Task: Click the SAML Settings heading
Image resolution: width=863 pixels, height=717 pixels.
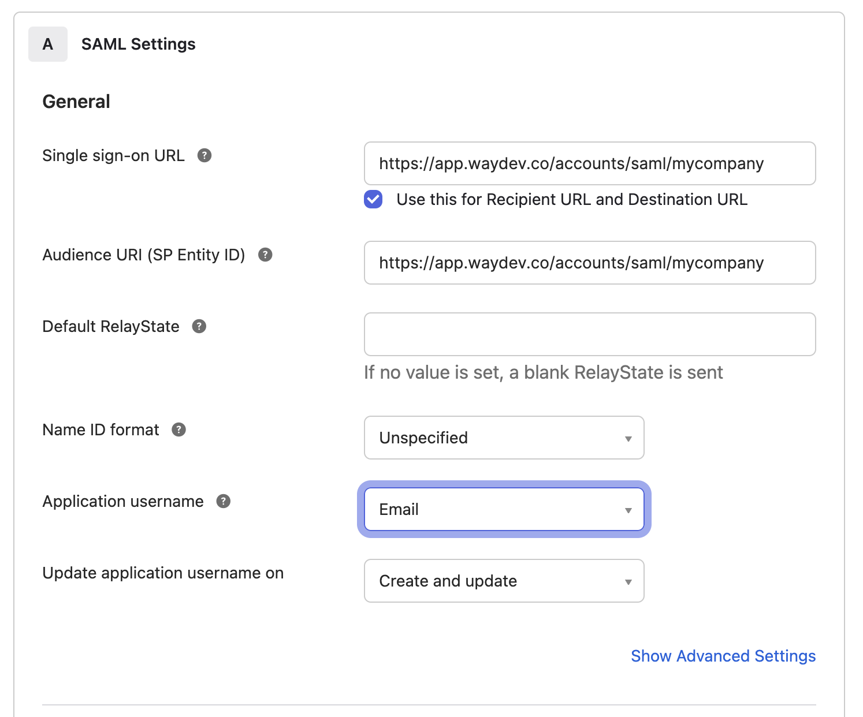Action: 139,44
